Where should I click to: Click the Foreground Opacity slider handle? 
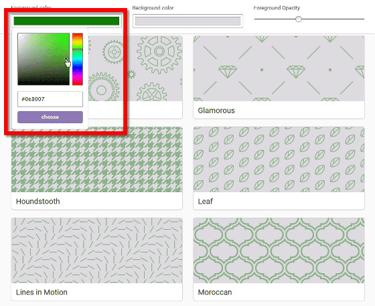tap(298, 19)
